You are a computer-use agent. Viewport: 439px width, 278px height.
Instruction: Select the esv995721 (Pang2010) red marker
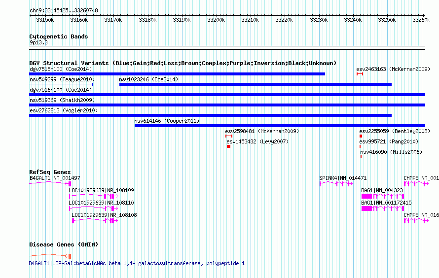[x=360, y=146]
